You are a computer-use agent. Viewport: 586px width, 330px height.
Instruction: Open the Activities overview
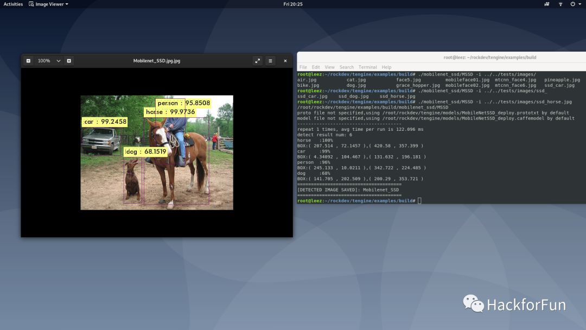[x=13, y=4]
